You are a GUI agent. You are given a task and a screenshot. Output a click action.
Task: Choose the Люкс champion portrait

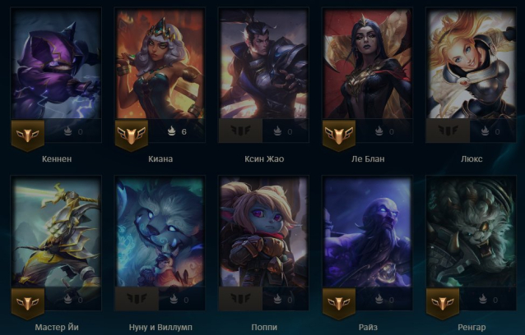point(471,63)
